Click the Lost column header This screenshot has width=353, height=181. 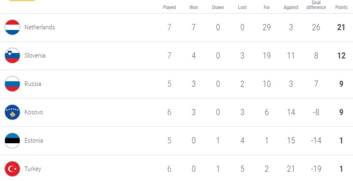[x=242, y=8]
